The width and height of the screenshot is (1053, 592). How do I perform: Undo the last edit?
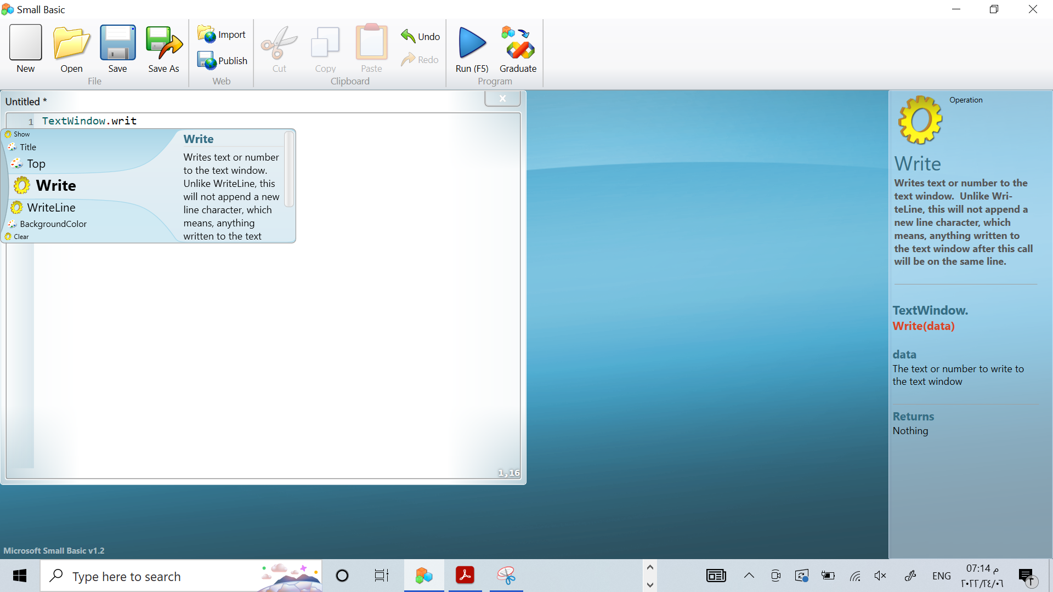pyautogui.click(x=420, y=36)
